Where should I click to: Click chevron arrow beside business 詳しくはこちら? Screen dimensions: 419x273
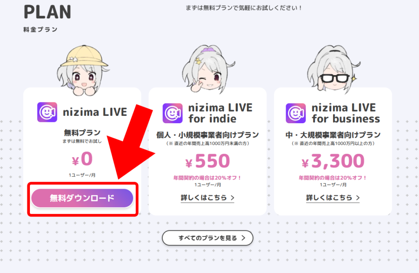(x=358, y=198)
